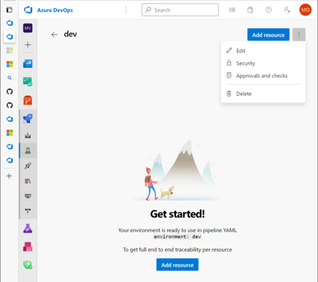Click the Azure DevOps home link text
Screen dimensions: 318x282
click(55, 10)
